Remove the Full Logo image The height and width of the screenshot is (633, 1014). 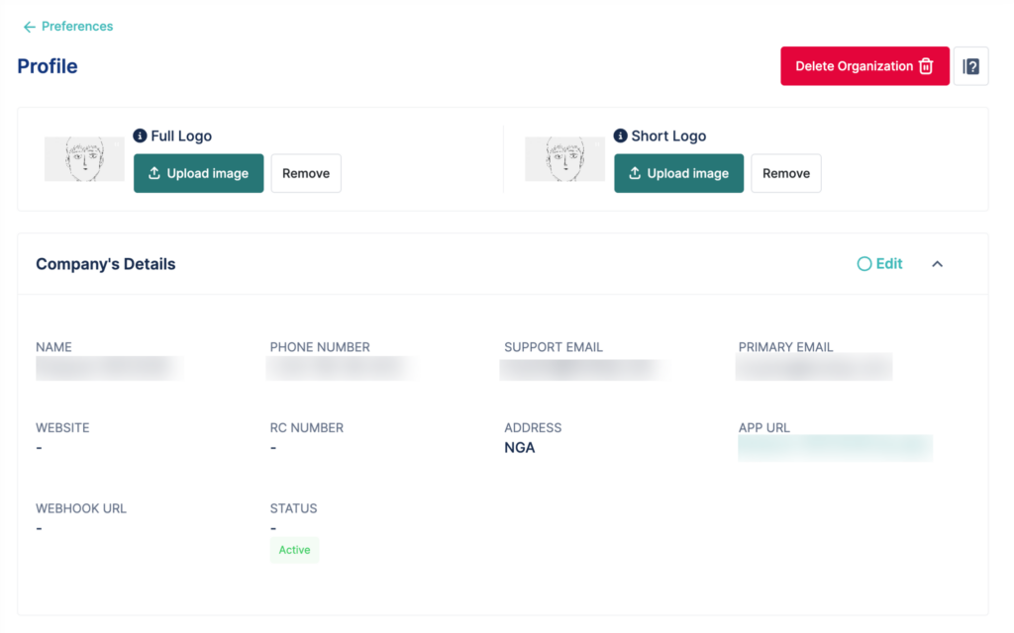(306, 173)
